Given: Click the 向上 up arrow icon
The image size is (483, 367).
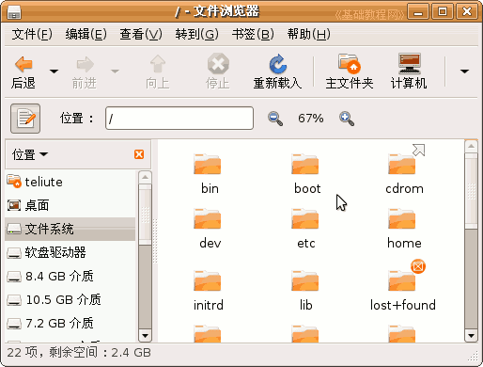Looking at the screenshot, I should (158, 64).
